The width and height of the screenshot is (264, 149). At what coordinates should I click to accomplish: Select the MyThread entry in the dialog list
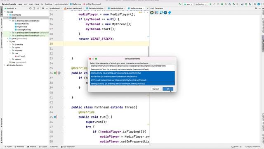tap(132, 80)
